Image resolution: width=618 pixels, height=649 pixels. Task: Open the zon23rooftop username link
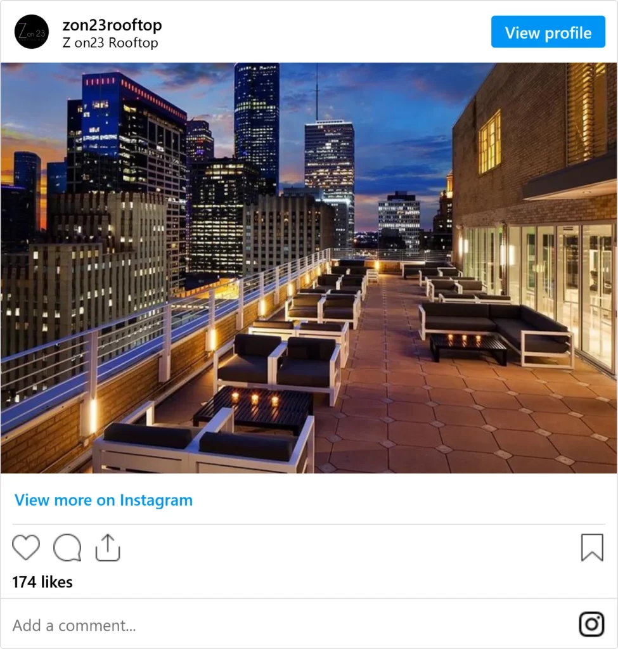point(112,25)
